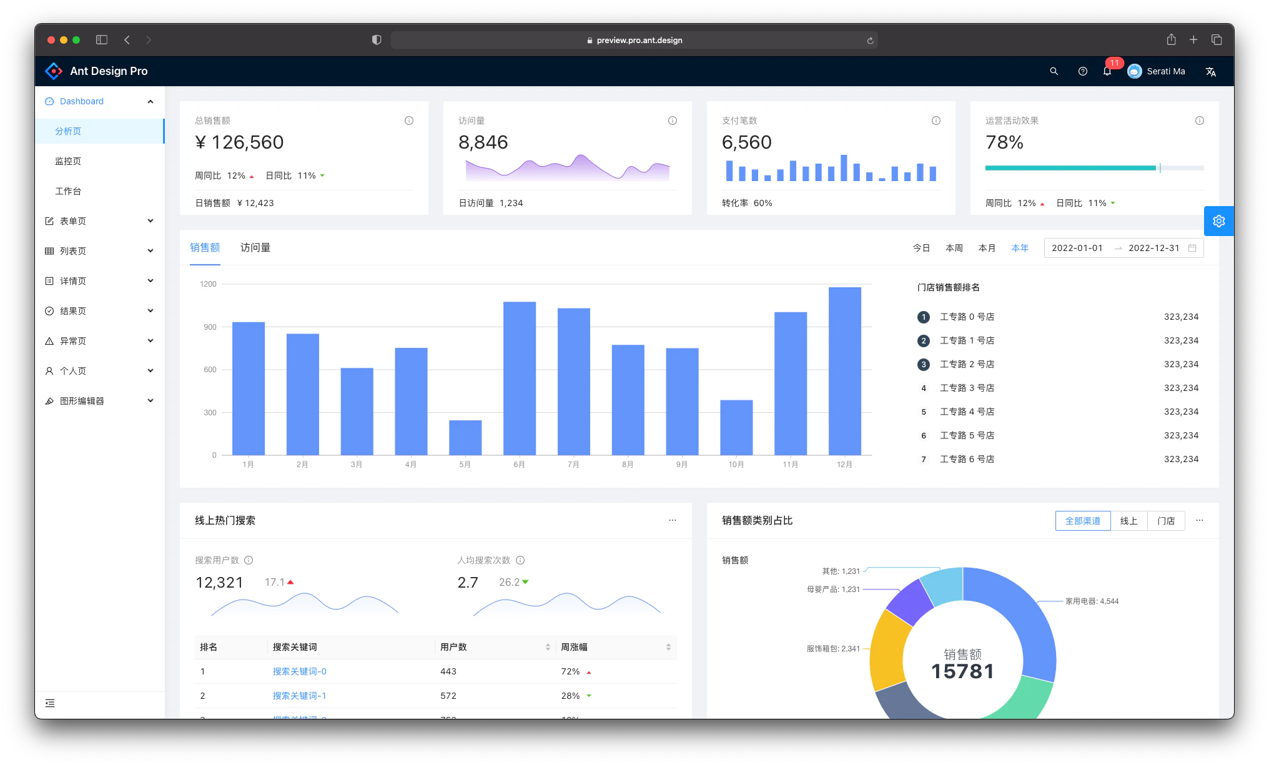Click info icon beside 搜索用户数

pos(249,560)
